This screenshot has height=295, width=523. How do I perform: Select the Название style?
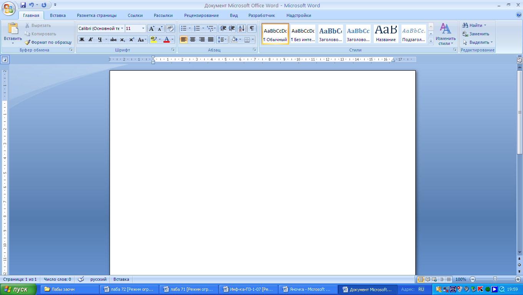tap(386, 34)
